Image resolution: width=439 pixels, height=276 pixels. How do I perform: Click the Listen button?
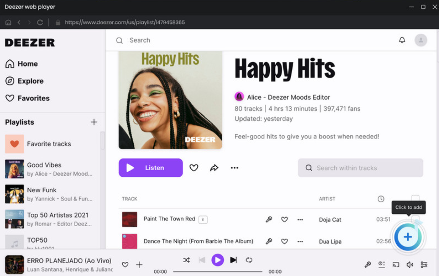click(151, 168)
